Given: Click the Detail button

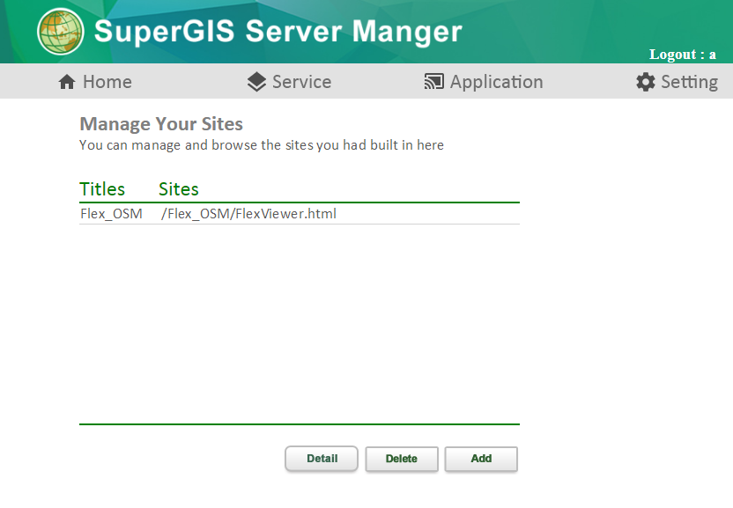Looking at the screenshot, I should pos(322,459).
